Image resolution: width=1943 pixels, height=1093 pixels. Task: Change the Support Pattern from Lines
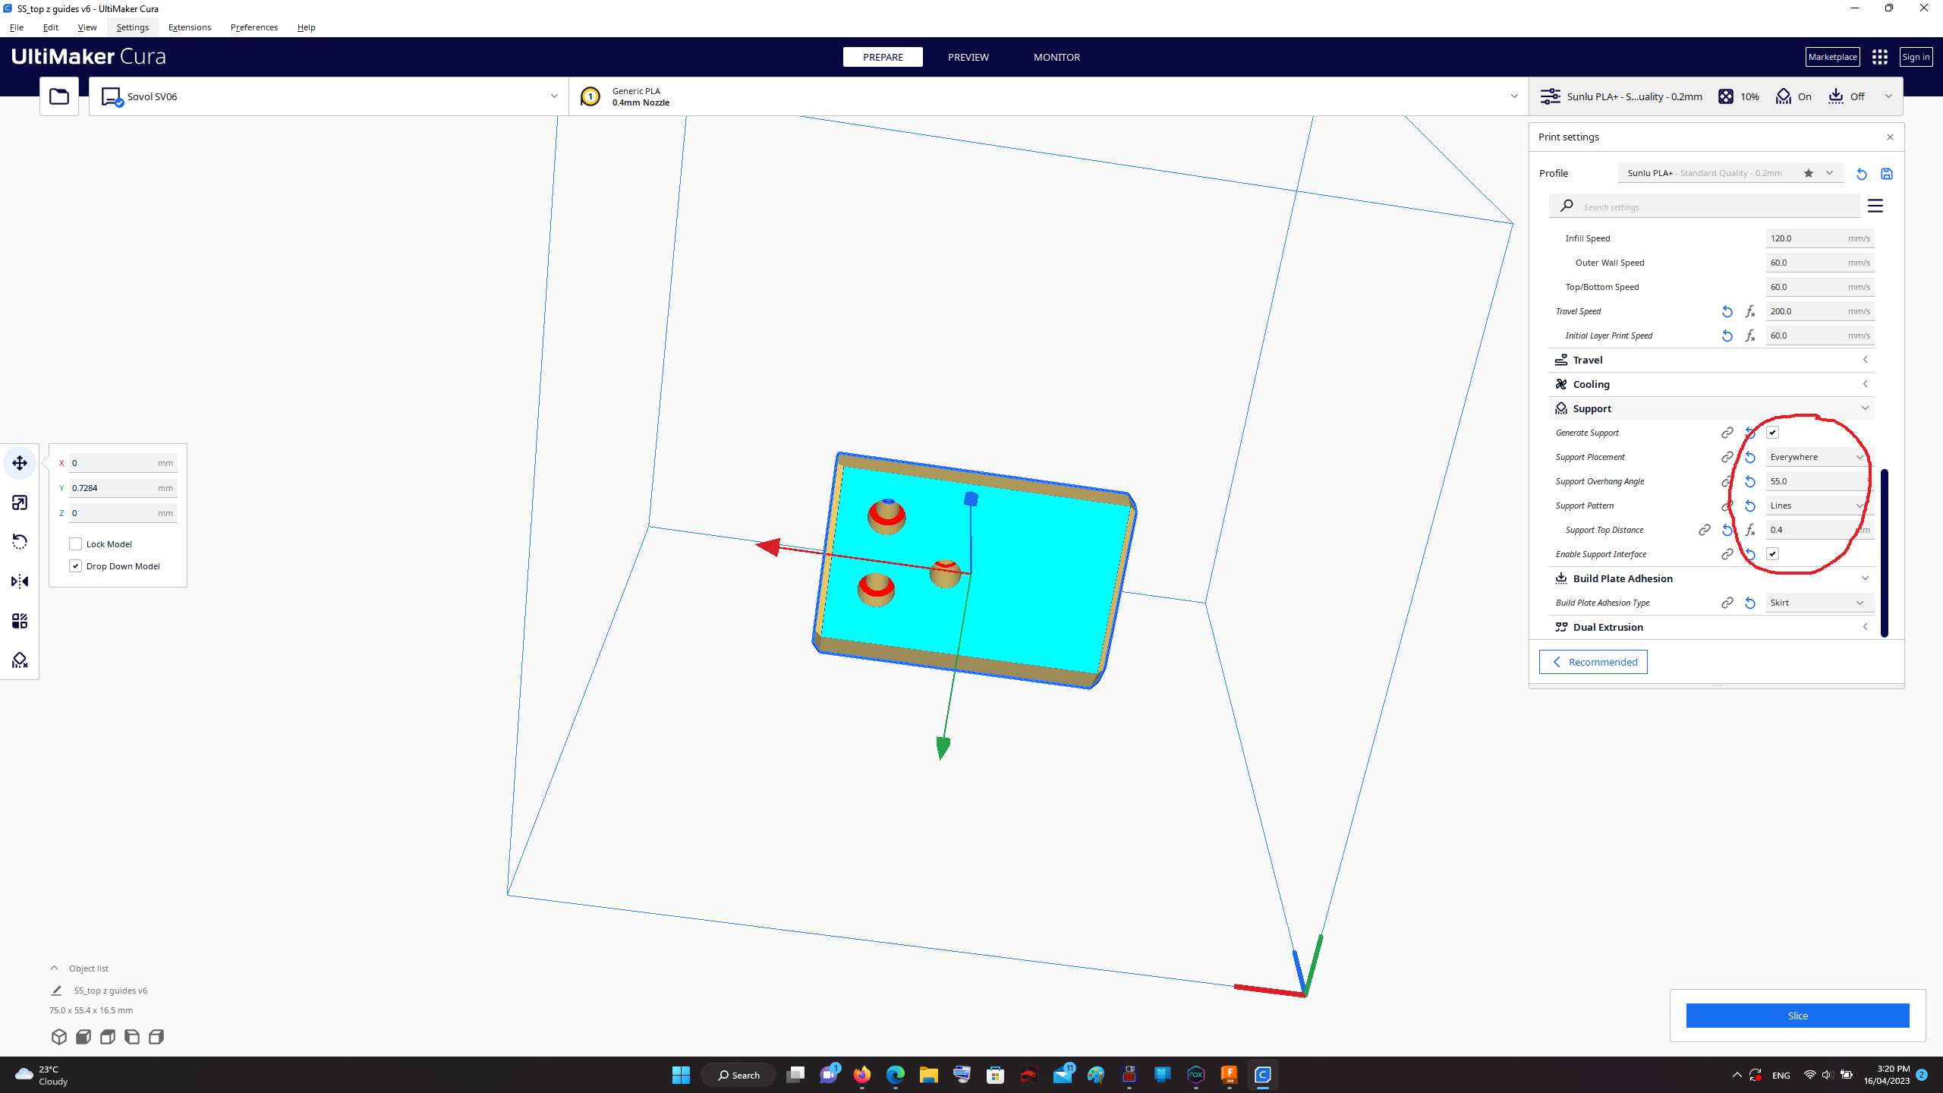(1816, 505)
